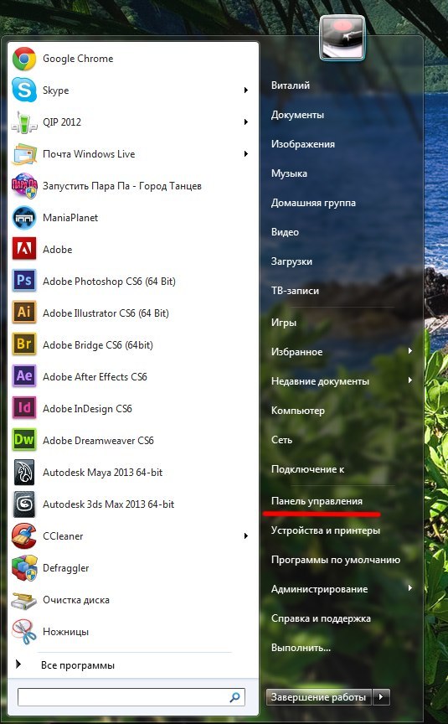
Task: Launch Autodesk 3ds Max 2013 icon
Action: (x=24, y=504)
